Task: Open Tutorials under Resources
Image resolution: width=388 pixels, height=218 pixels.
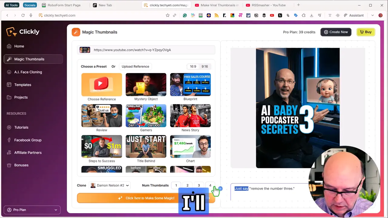Action: pyautogui.click(x=21, y=127)
